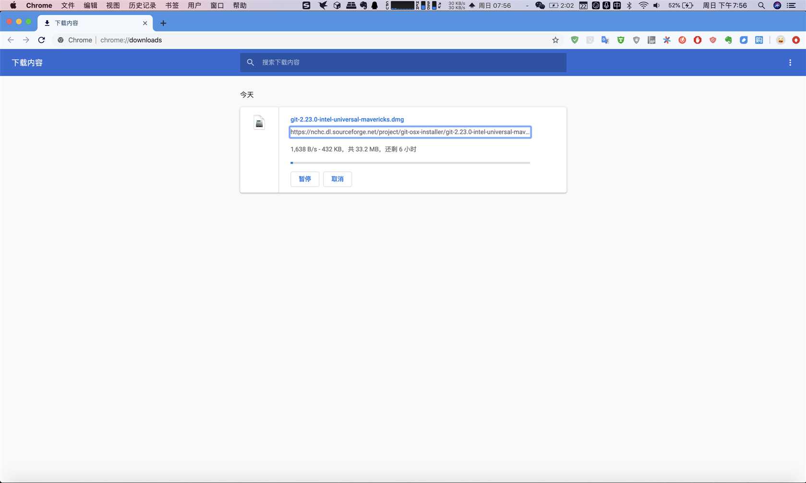Open the 帮助 menu

pos(240,6)
